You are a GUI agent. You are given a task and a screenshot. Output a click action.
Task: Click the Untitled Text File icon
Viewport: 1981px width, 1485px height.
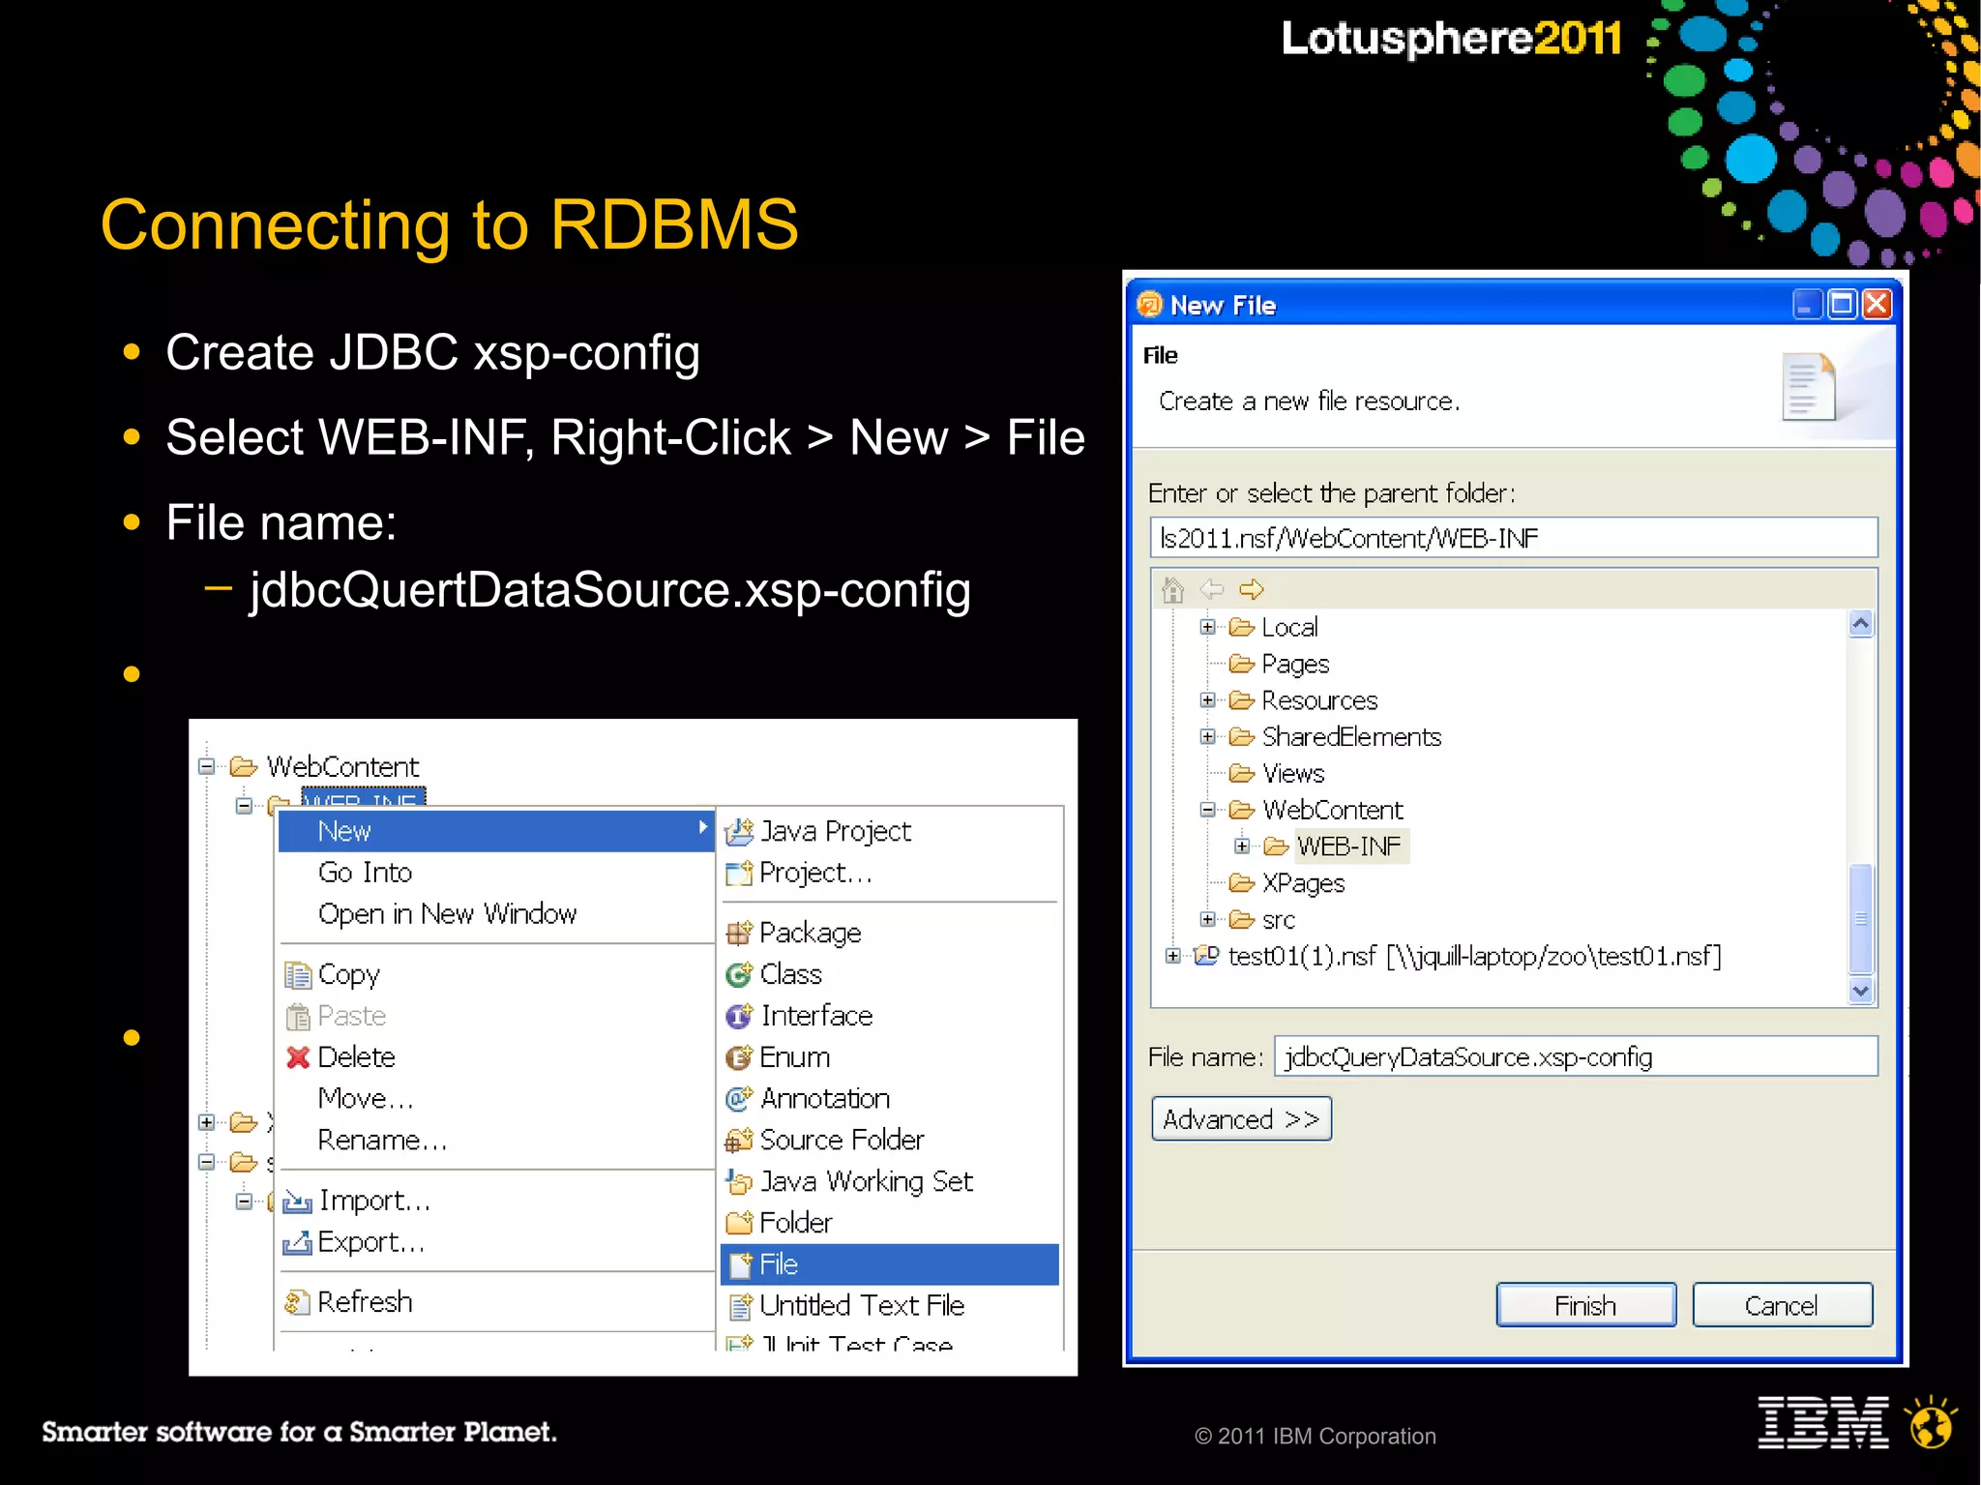740,1307
